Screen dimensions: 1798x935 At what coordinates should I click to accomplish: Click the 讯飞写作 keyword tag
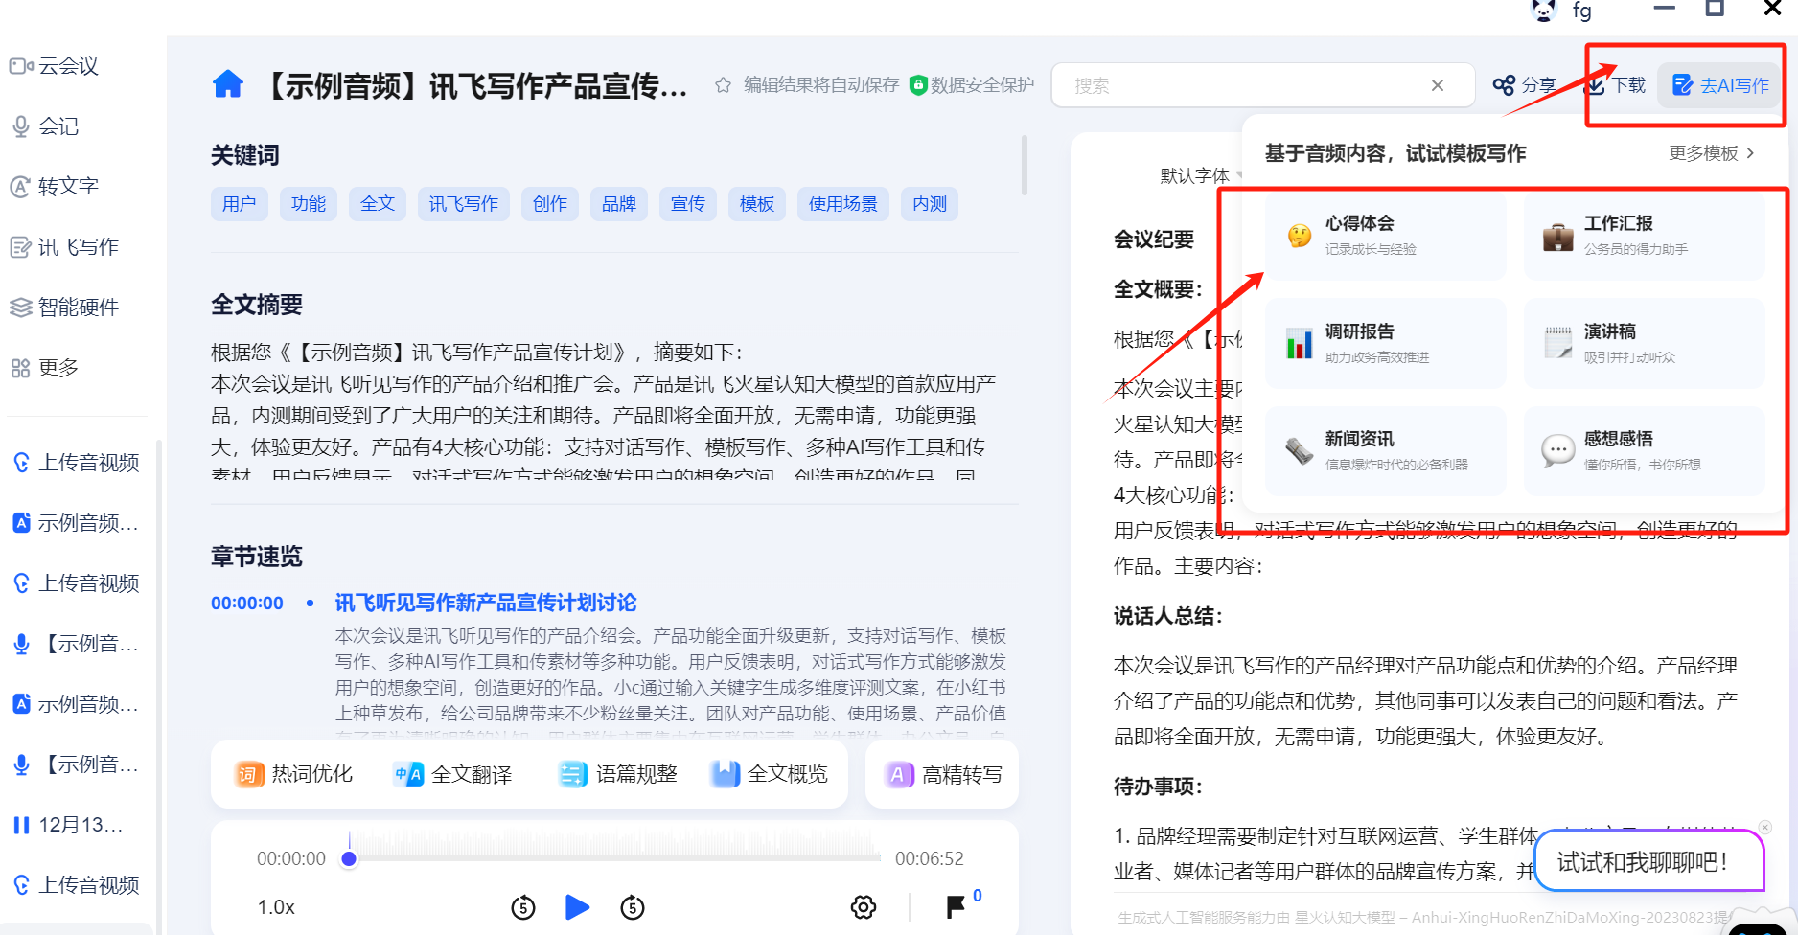pyautogui.click(x=464, y=204)
